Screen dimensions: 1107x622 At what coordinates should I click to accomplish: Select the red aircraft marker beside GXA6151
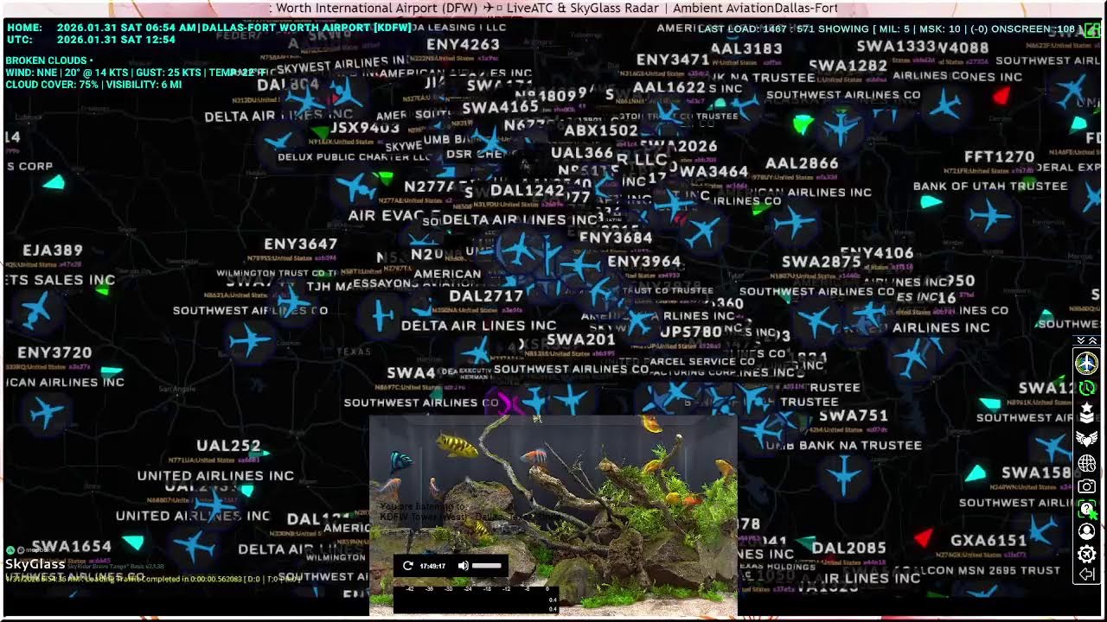(x=924, y=538)
